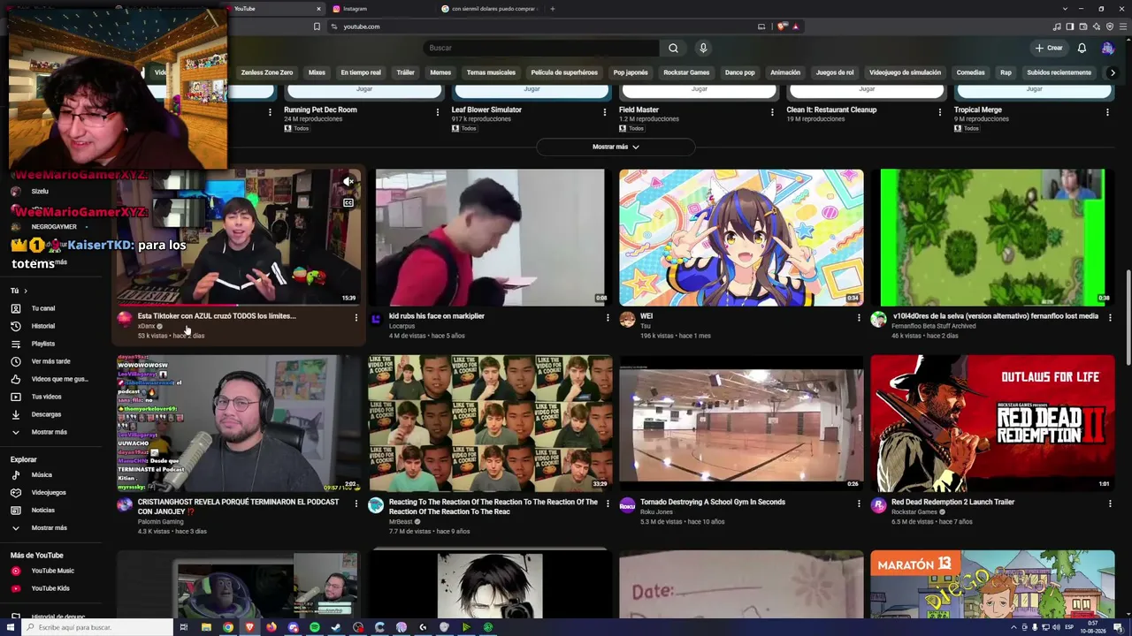Launch YouTube Music from the sidebar
Image resolution: width=1132 pixels, height=636 pixels.
pyautogui.click(x=53, y=571)
